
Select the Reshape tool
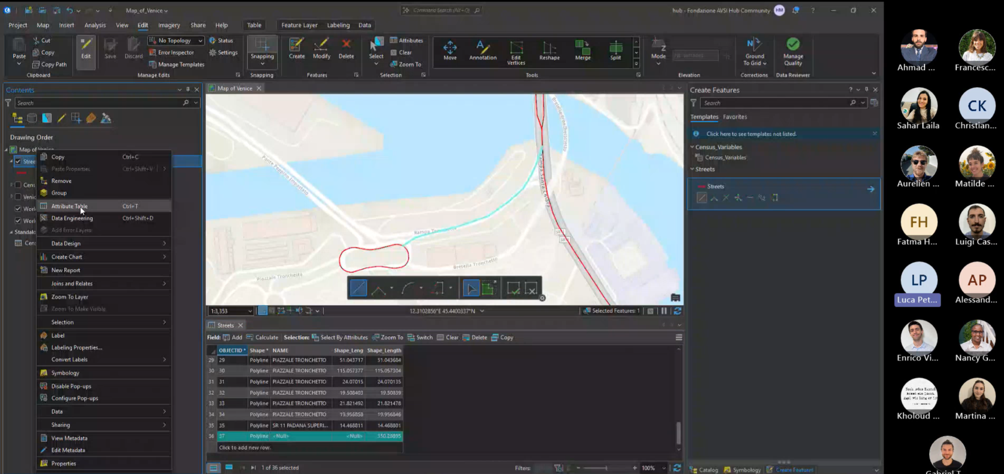(549, 51)
